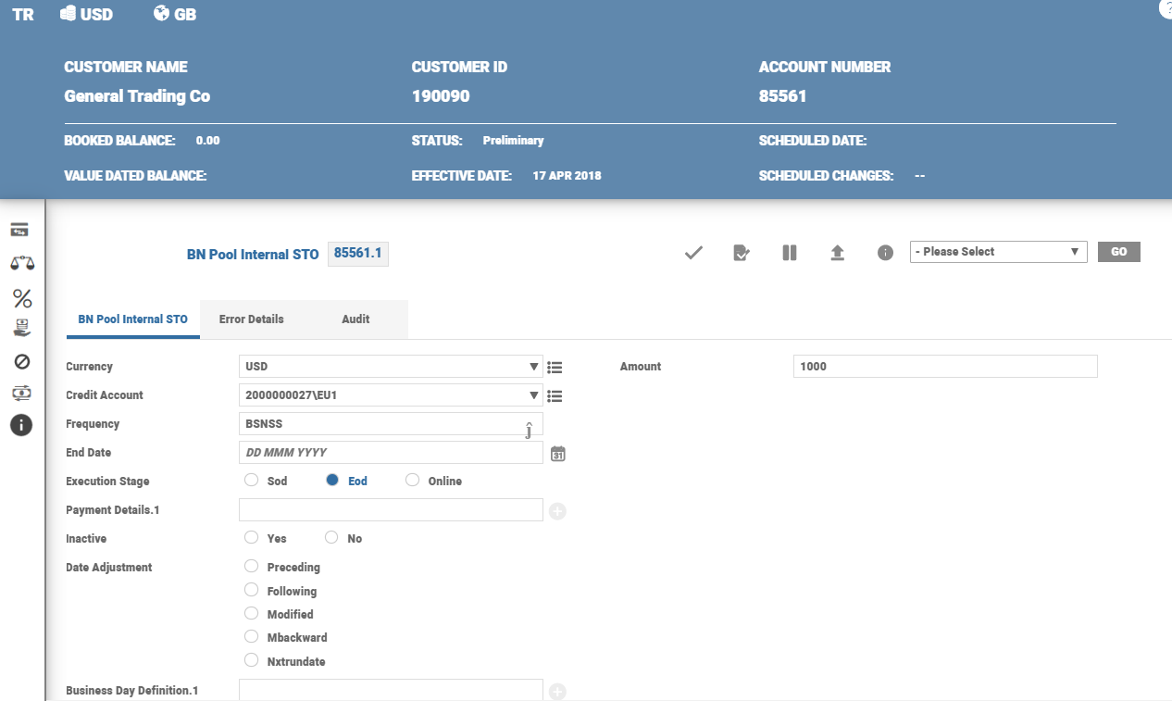Click the upload arrow icon
Viewport: 1172px width, 701px height.
pos(838,253)
